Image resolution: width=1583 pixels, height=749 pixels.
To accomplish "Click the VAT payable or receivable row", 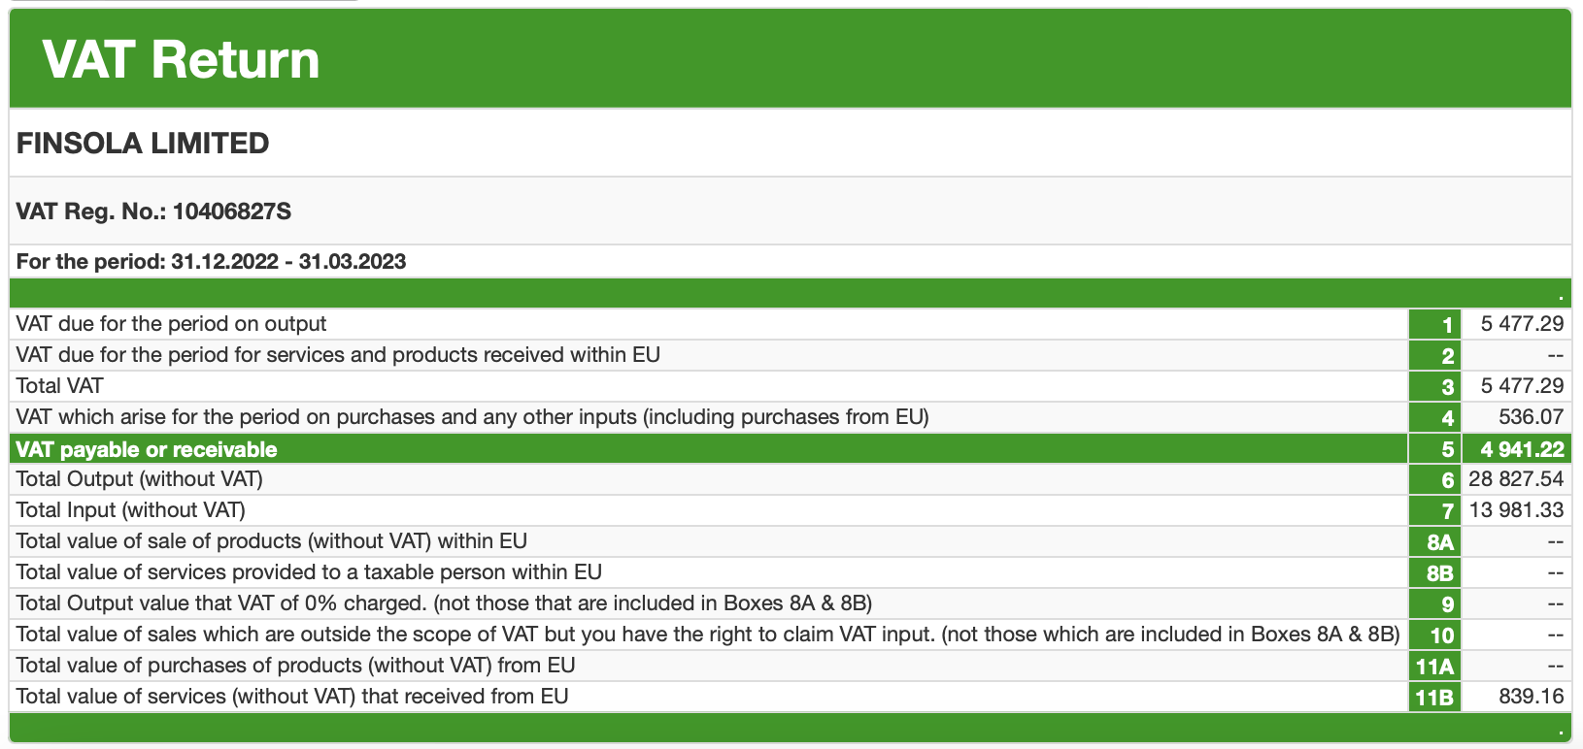I will point(791,448).
